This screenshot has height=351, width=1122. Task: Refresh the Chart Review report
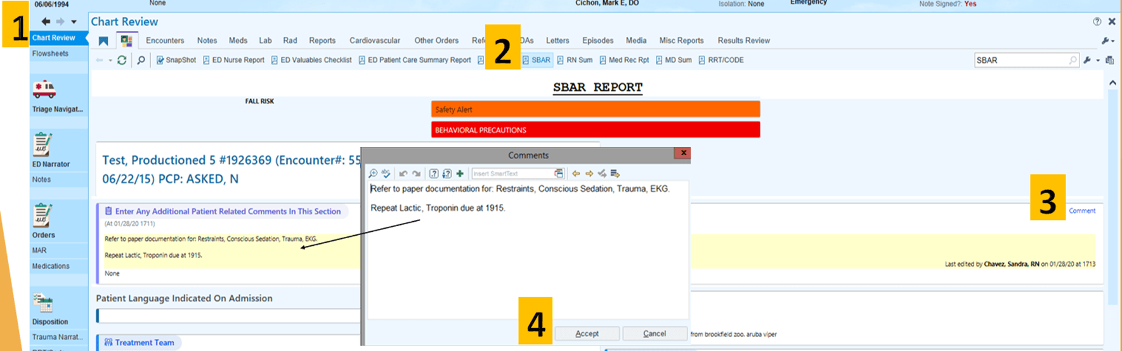tap(122, 60)
